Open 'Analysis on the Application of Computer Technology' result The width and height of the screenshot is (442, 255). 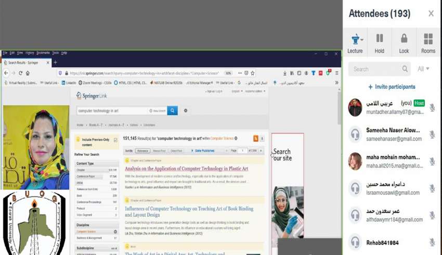point(186,169)
